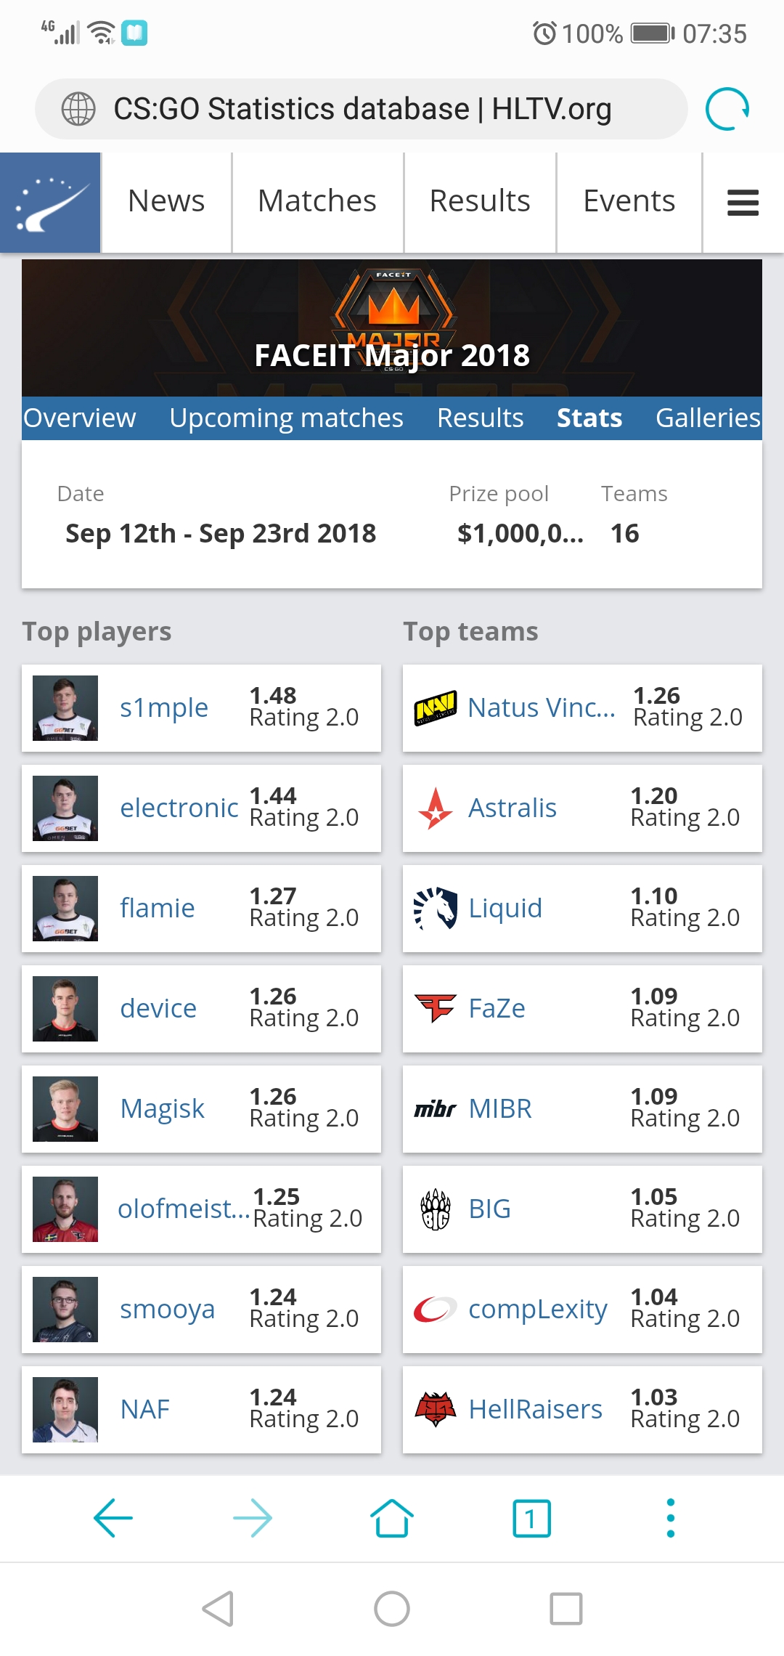784x1656 pixels.
Task: Open the hamburger navigation menu
Action: click(x=743, y=203)
